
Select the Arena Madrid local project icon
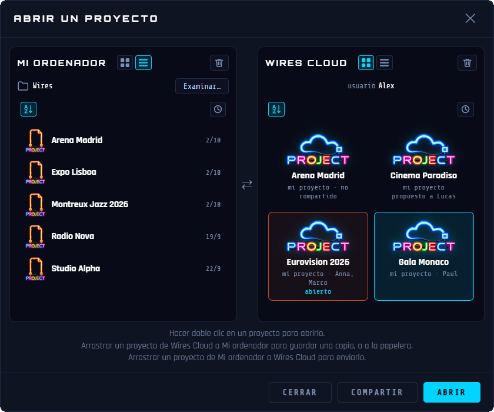click(x=35, y=141)
